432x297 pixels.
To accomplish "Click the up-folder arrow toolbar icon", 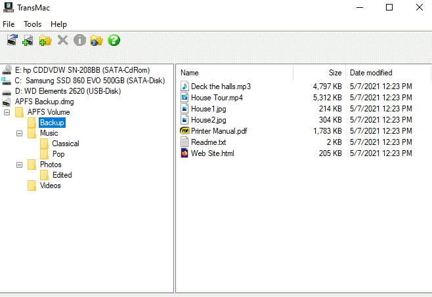I will coord(97,41).
